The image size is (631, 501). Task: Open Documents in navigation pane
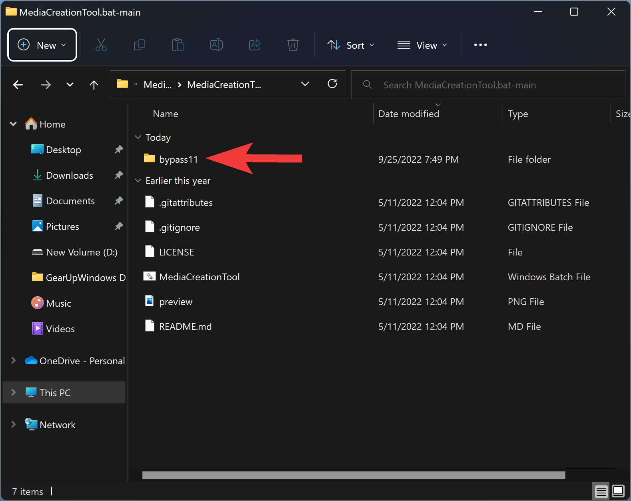coord(70,201)
